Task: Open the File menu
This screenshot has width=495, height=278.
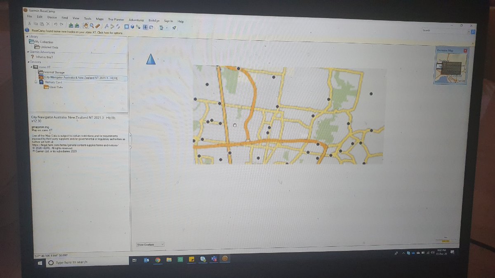Action: point(29,16)
